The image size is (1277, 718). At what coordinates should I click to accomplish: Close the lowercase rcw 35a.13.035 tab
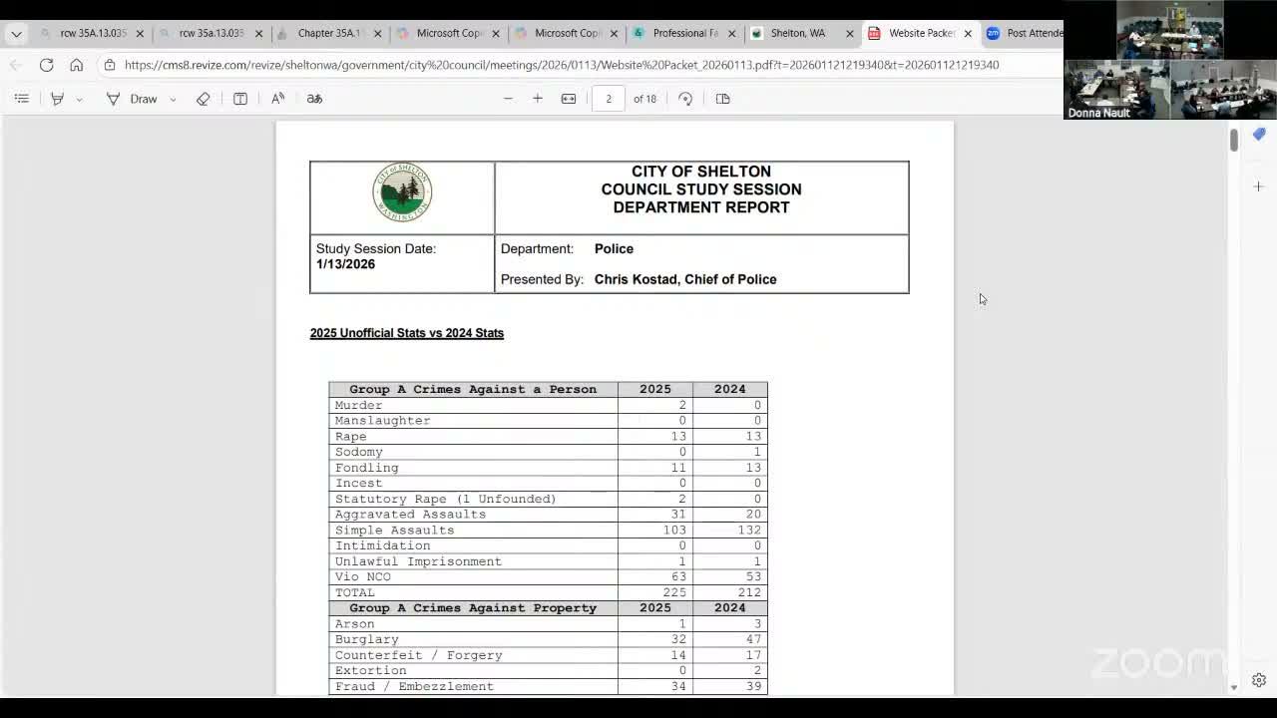pos(258,33)
